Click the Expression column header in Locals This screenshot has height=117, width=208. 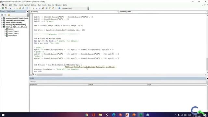[x=59, y=84]
